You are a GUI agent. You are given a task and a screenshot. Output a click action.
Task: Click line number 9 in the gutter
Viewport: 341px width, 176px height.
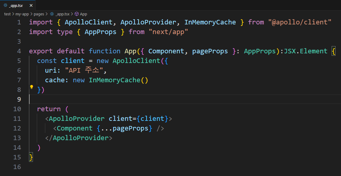pyautogui.click(x=19, y=99)
